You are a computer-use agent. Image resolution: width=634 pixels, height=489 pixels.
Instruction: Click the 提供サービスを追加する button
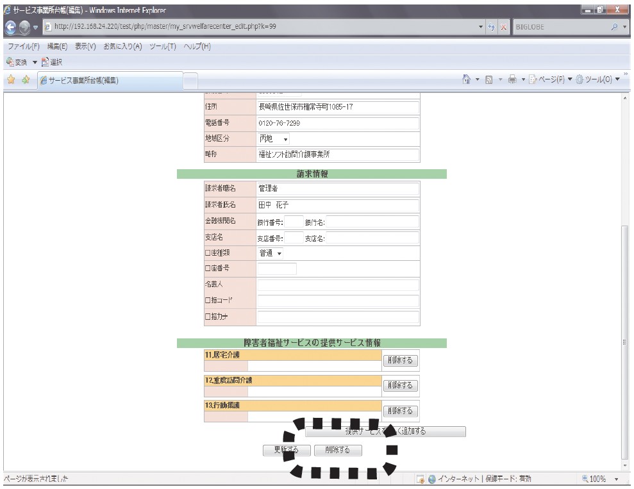[385, 431]
